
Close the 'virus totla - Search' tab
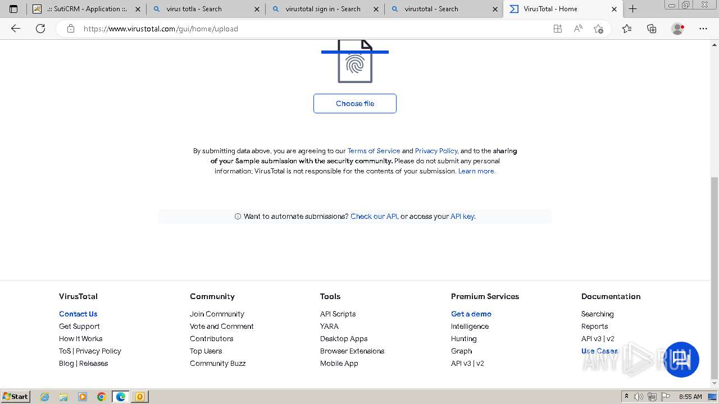(257, 9)
